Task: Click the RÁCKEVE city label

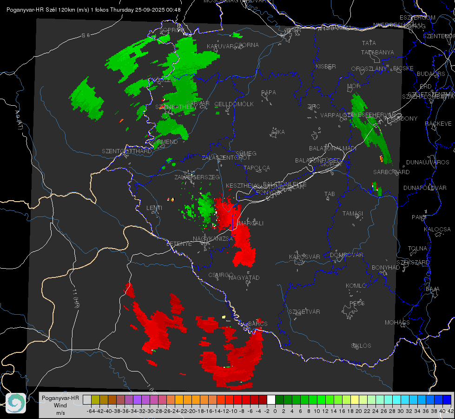Action: coord(438,124)
